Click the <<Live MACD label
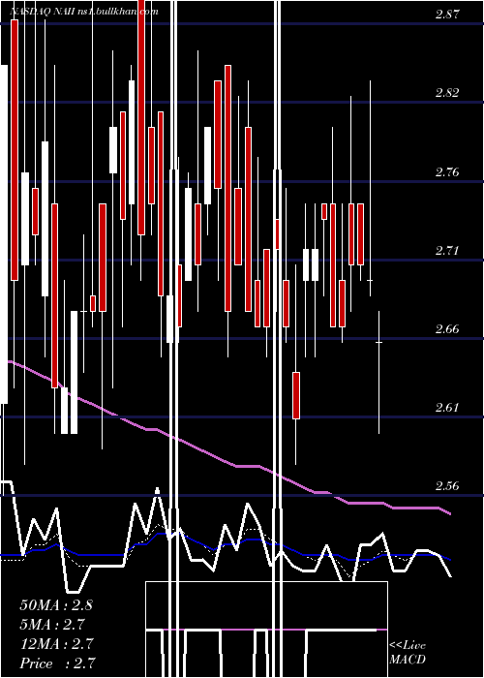Screen dimensions: 484x678 tap(408, 652)
